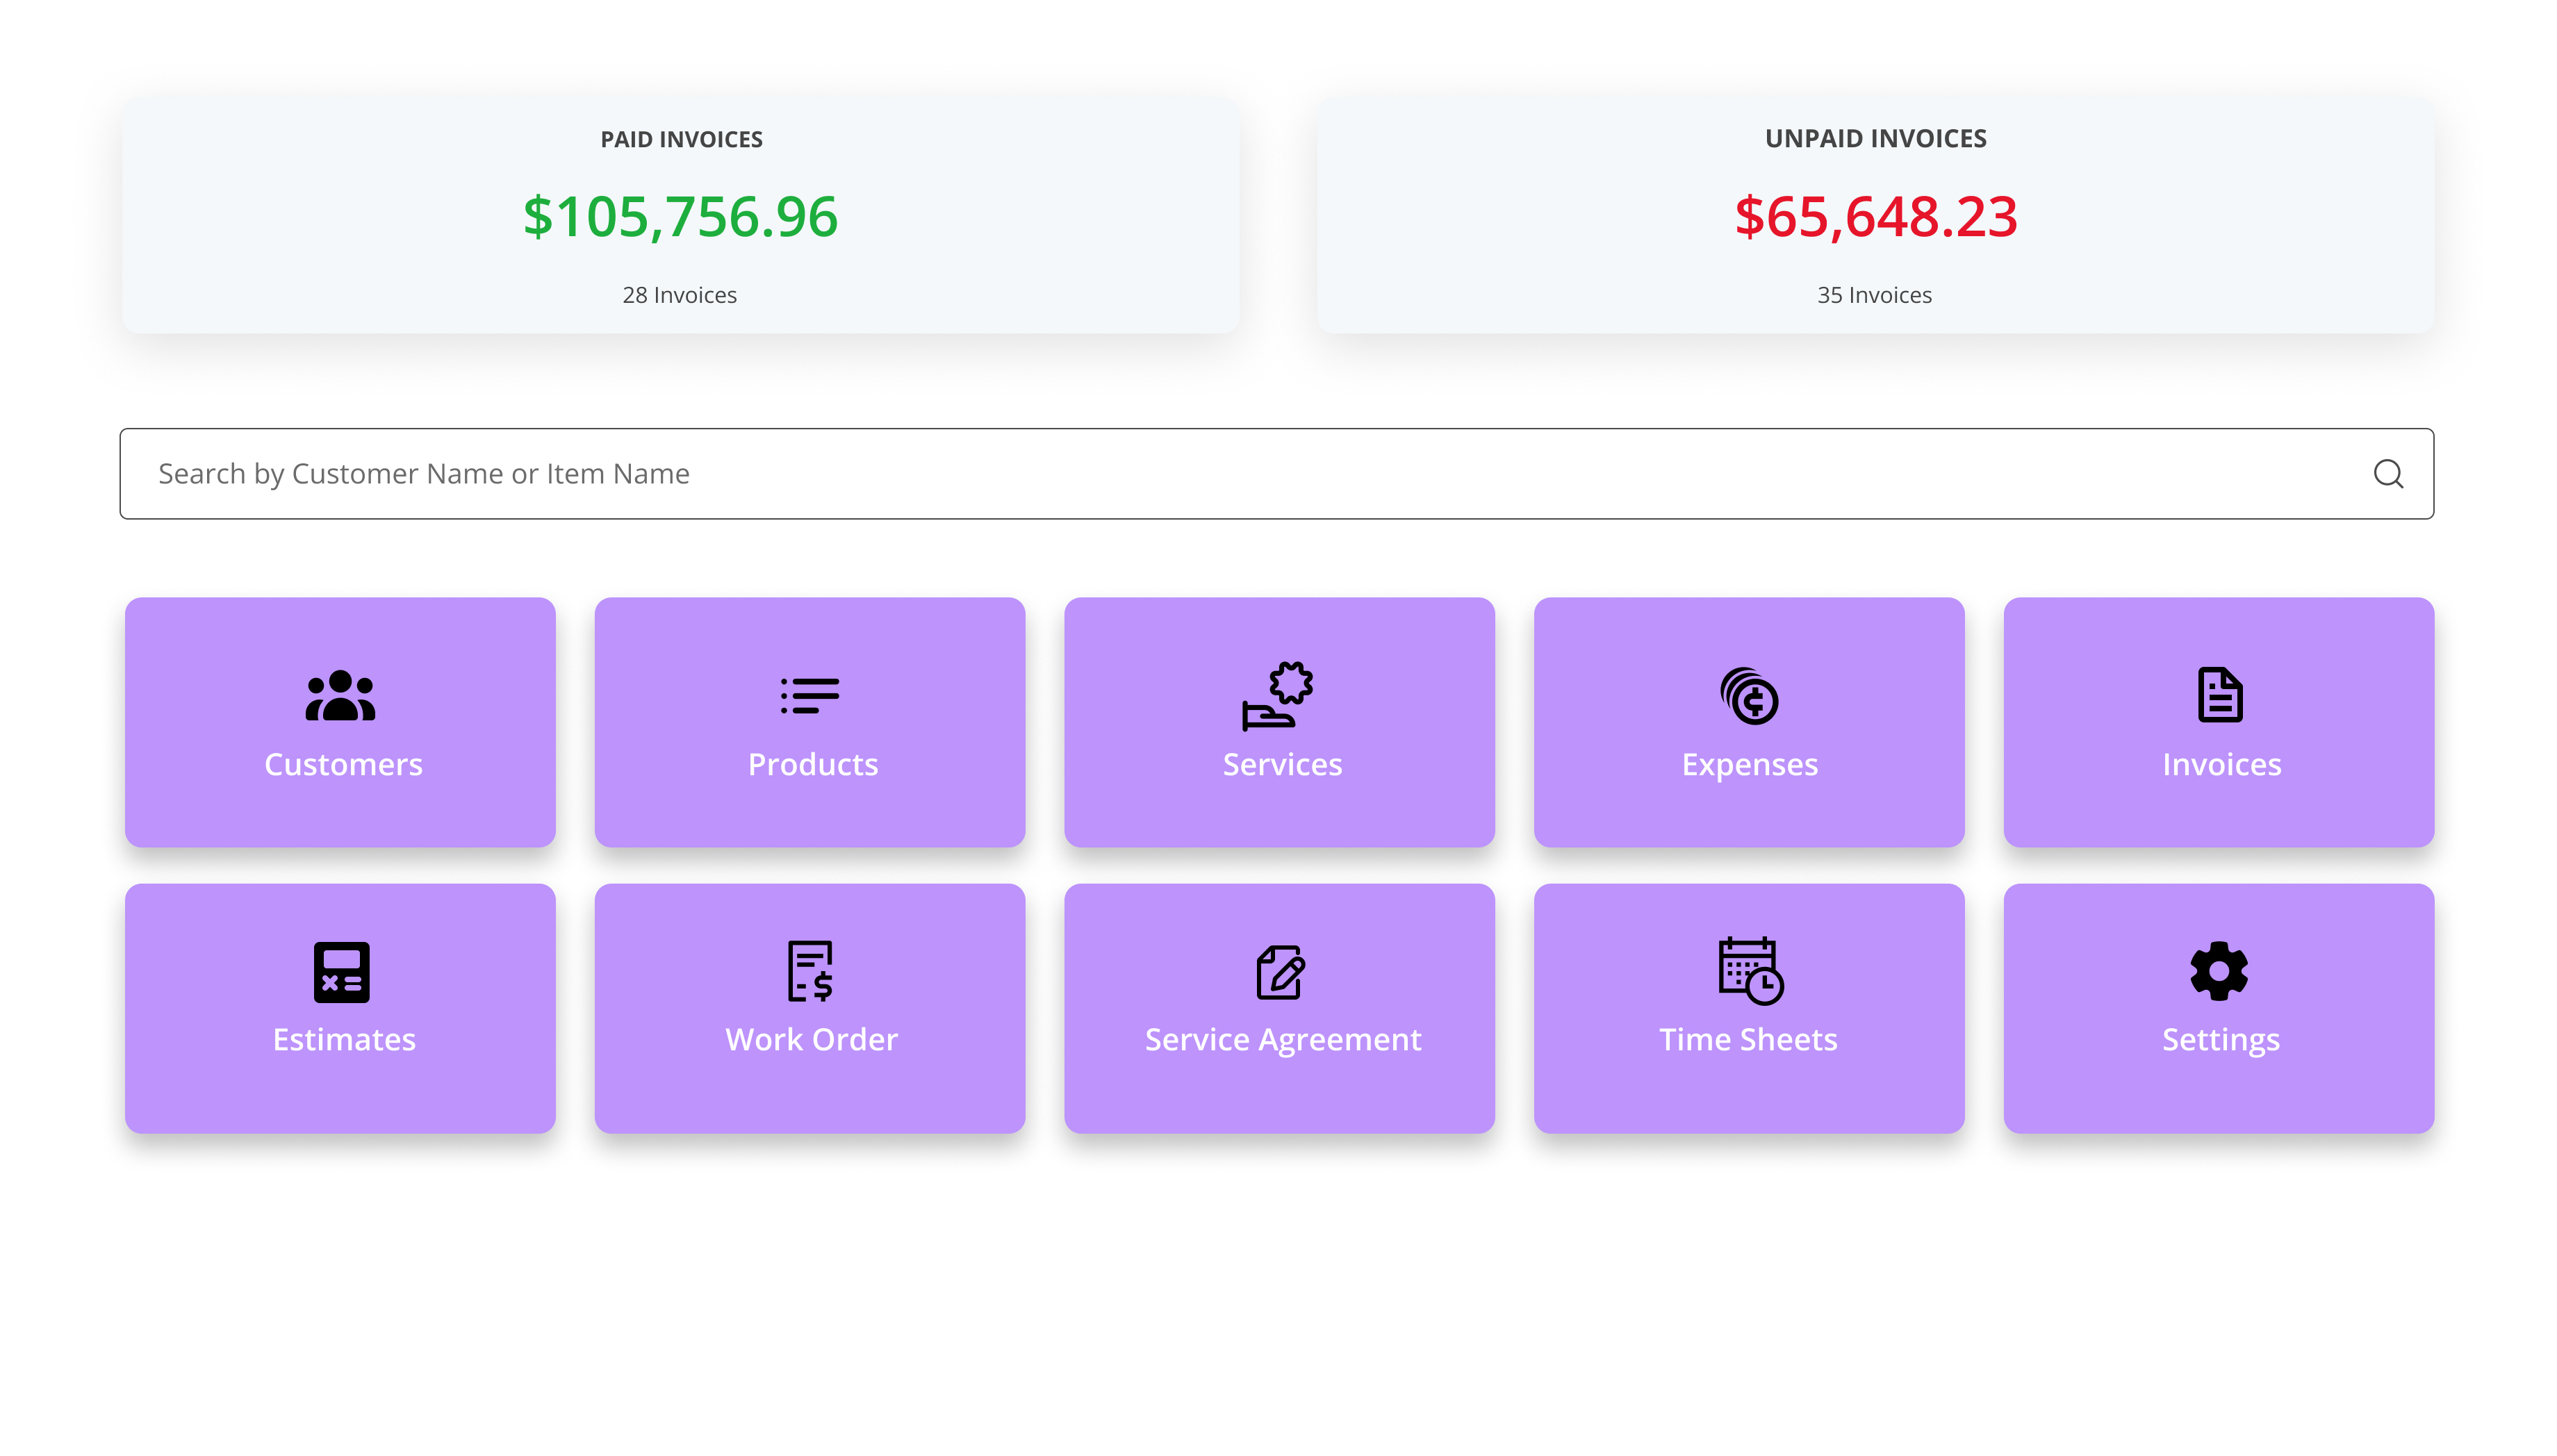Click the Expenses coin icon
Image resolution: width=2557 pixels, height=1456 pixels.
click(1749, 696)
